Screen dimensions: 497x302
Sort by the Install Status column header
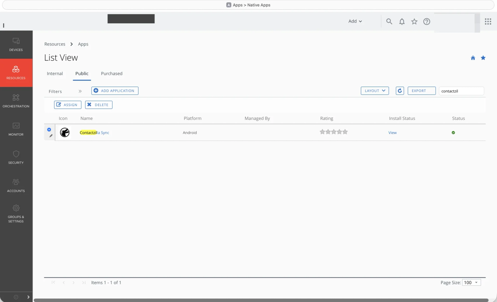pos(402,118)
